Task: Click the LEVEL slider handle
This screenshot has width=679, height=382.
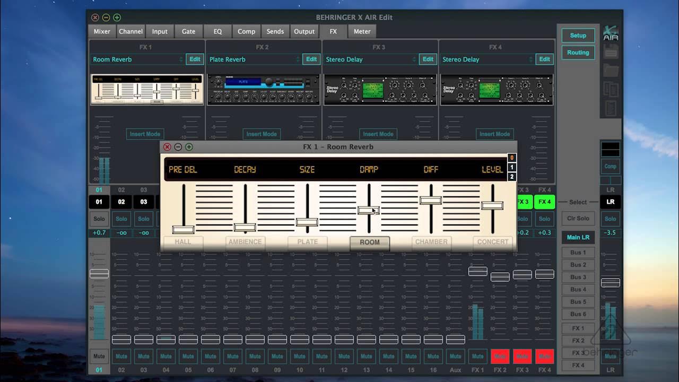Action: [x=492, y=205]
